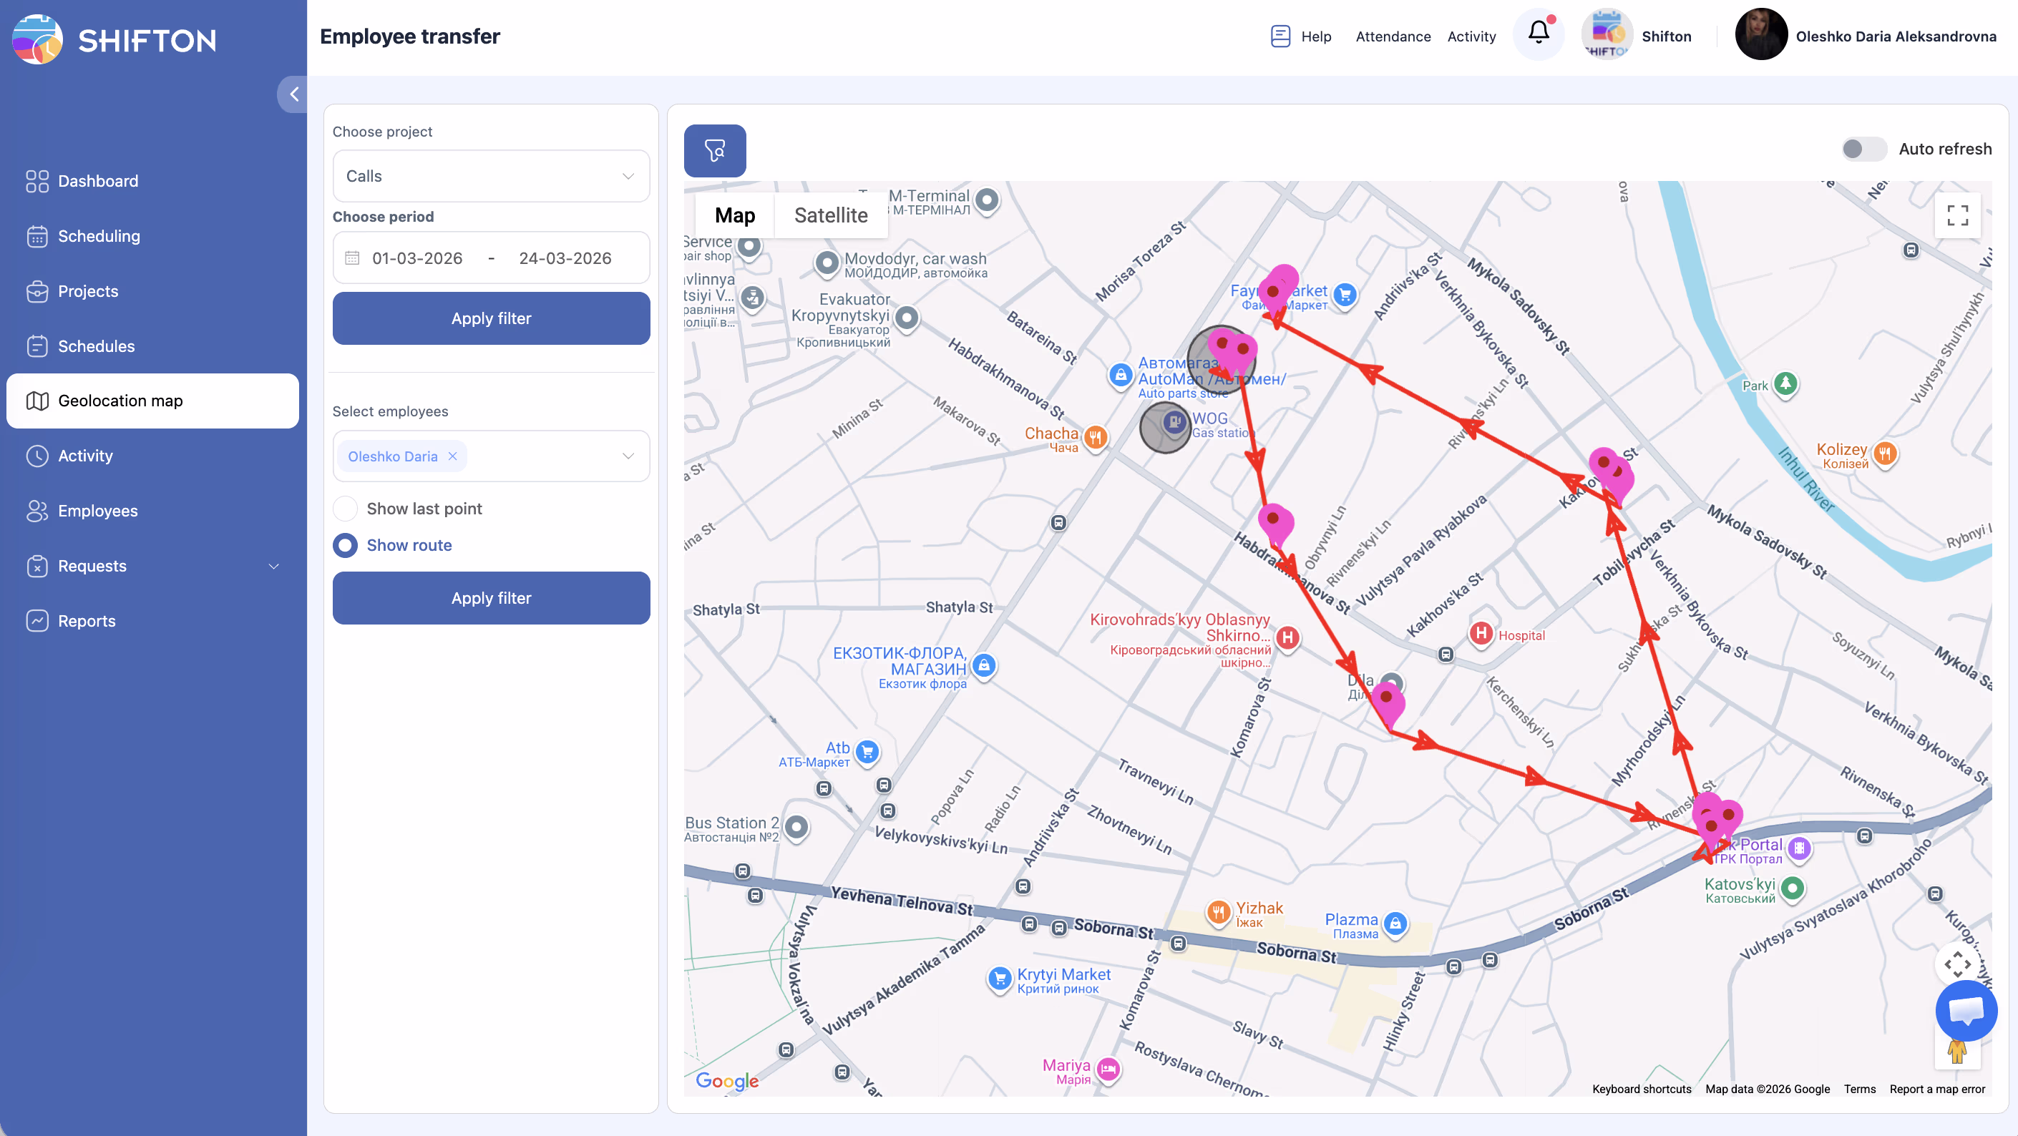Open the Calls project dropdown

click(x=491, y=176)
